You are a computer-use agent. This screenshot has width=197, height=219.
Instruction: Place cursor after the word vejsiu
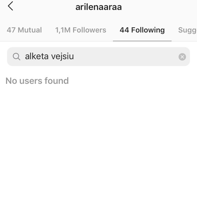(74, 56)
